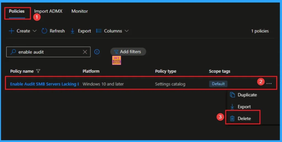Click the Policy name filter funnel icon
Screen dimensions: 282x142
click(38, 71)
